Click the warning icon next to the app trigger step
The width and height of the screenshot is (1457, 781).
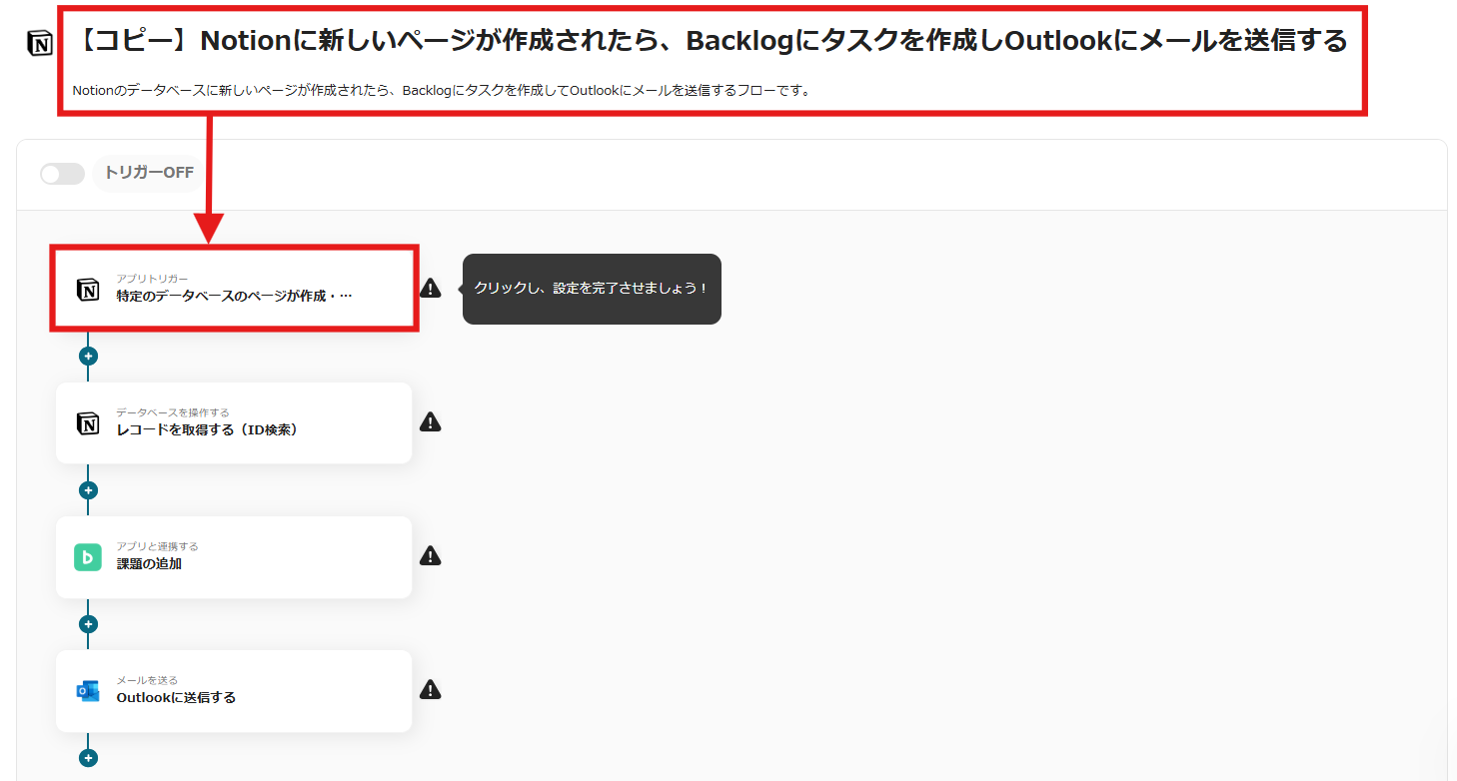430,289
